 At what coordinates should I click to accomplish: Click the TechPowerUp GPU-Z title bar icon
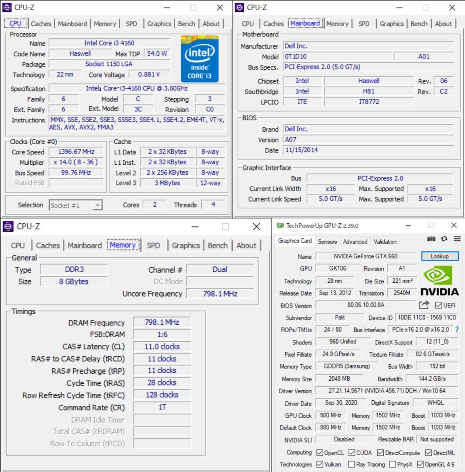(x=280, y=226)
